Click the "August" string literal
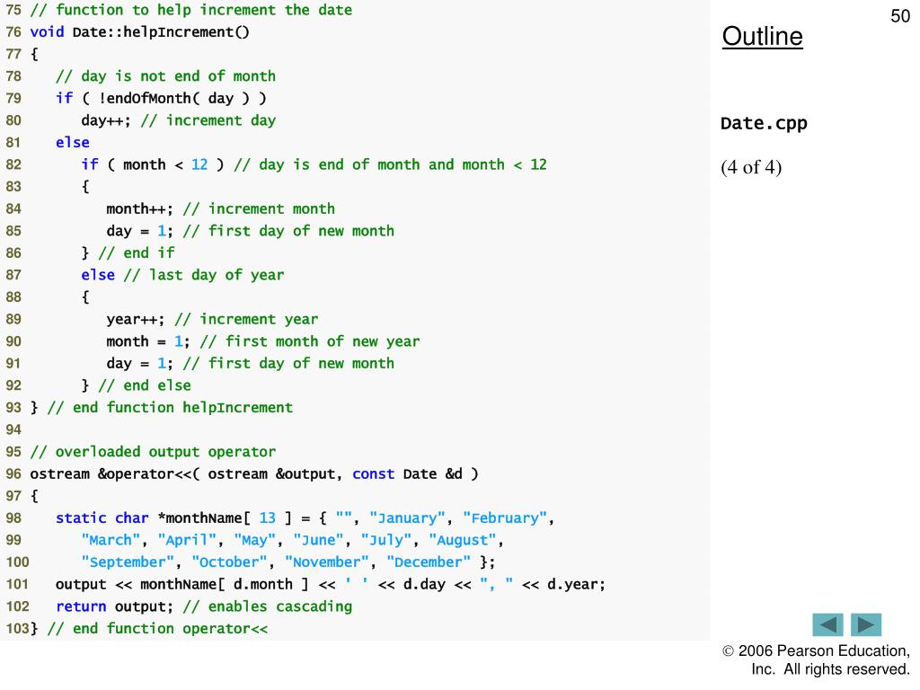 point(463,540)
